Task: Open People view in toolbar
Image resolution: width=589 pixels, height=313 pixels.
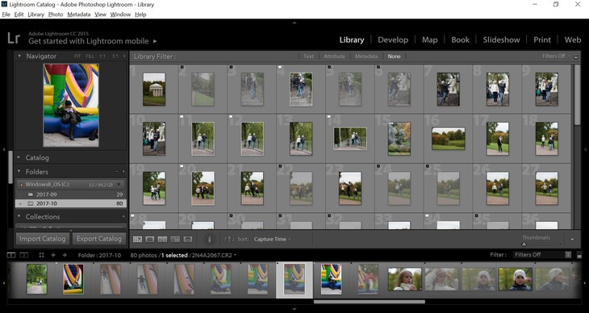Action: coord(188,239)
